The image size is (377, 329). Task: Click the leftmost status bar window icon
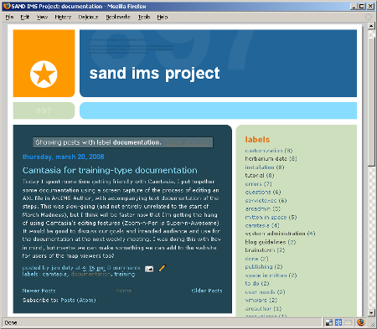[x=329, y=322]
